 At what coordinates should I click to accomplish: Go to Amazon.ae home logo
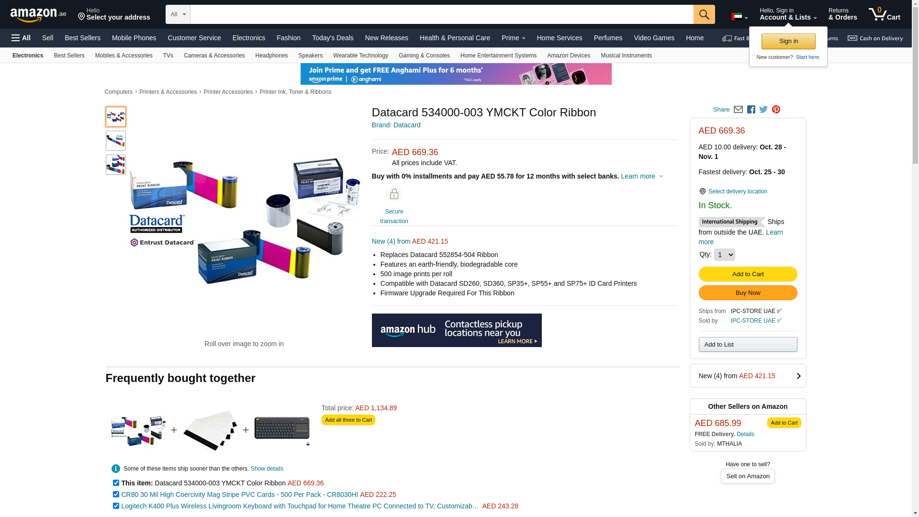pos(38,14)
